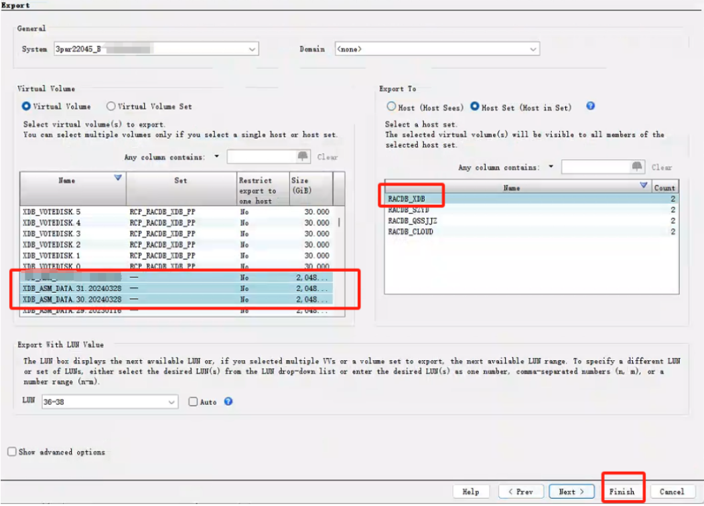Select volume XDB_ASM_DATA.30.20240328
Screen dimensions: 704x506
click(176, 299)
